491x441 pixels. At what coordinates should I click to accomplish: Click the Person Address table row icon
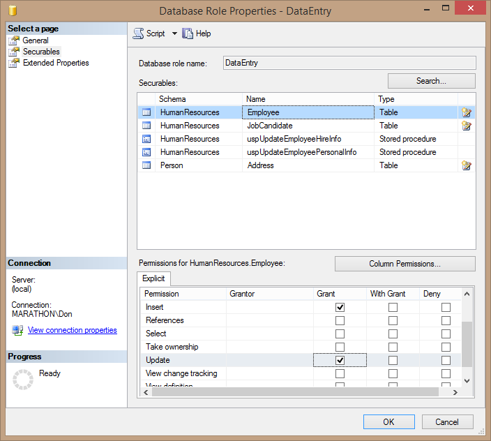(x=146, y=165)
